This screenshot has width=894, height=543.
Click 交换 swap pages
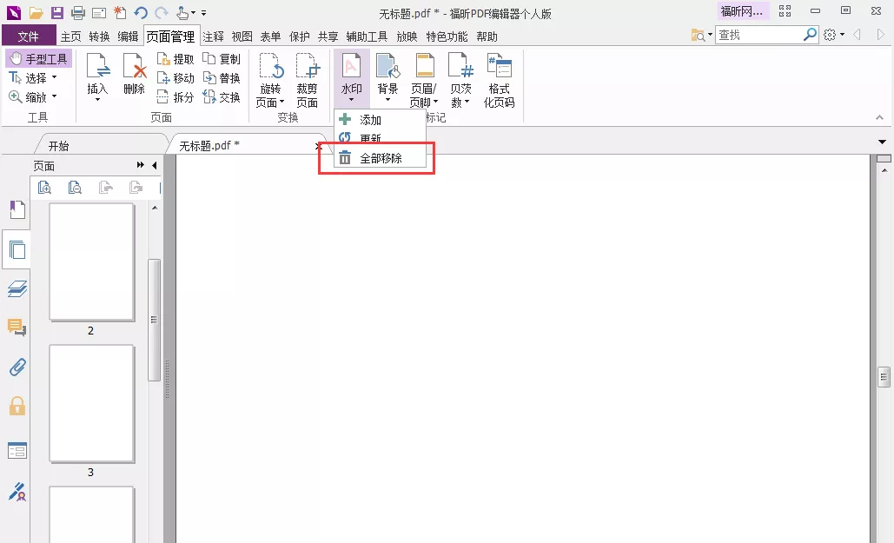(222, 97)
